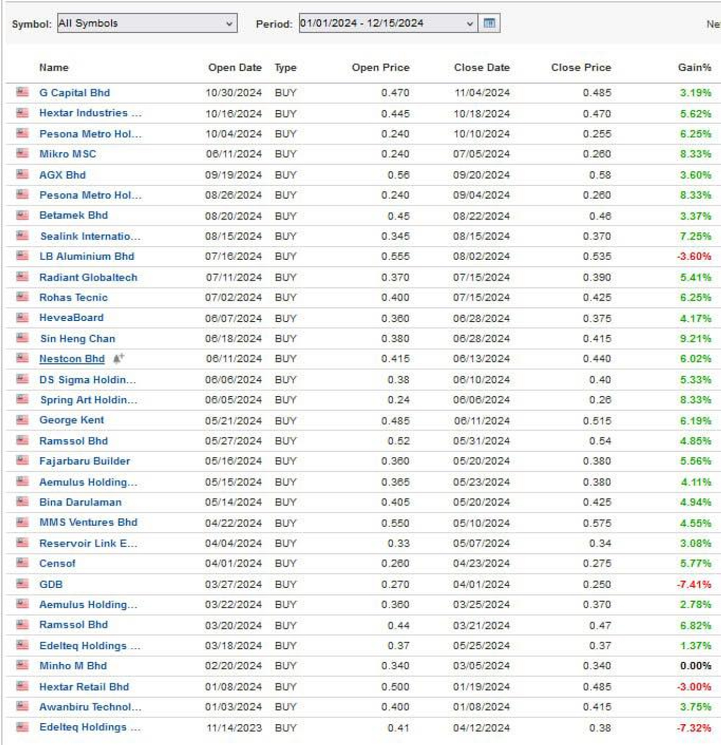Open the G Capital Bhd stock link

tap(75, 93)
